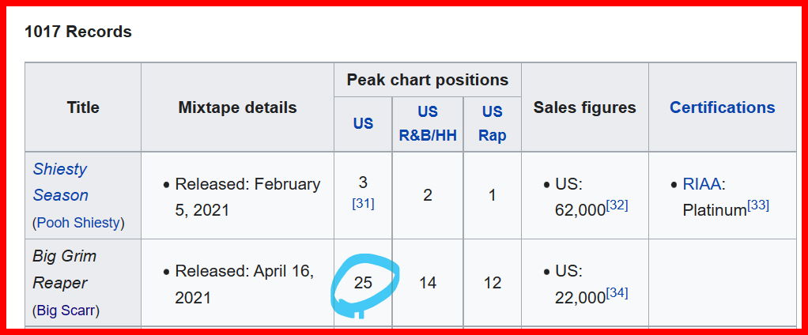Click the Mixtape details column header
Viewport: 808px width, 335px height.
click(237, 107)
